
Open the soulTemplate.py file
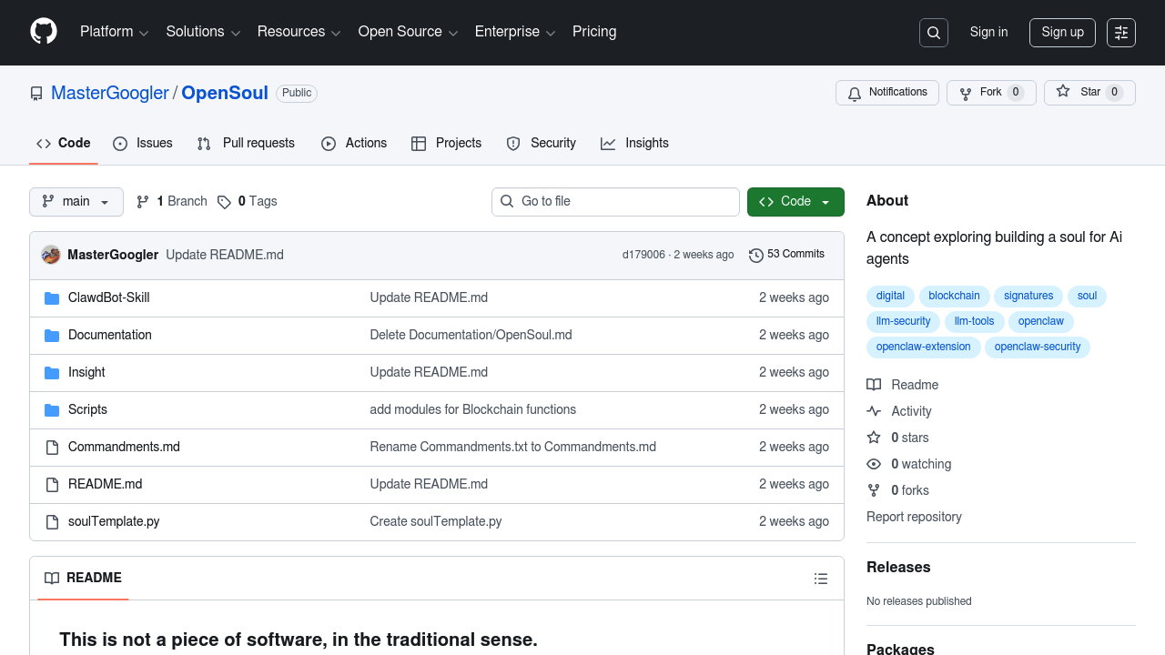point(114,521)
